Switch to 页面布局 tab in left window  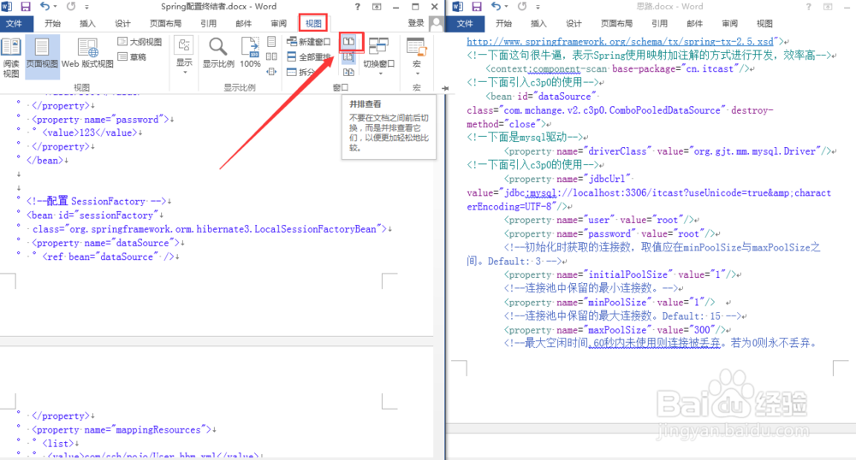[x=165, y=23]
